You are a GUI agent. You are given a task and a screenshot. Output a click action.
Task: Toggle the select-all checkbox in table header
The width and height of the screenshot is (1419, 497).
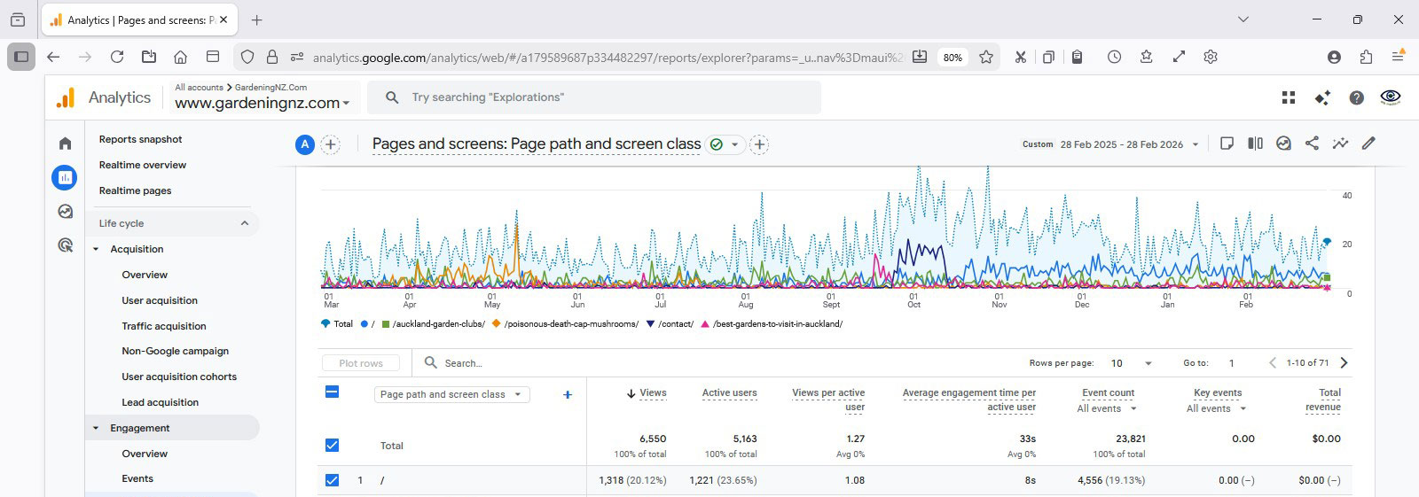332,392
